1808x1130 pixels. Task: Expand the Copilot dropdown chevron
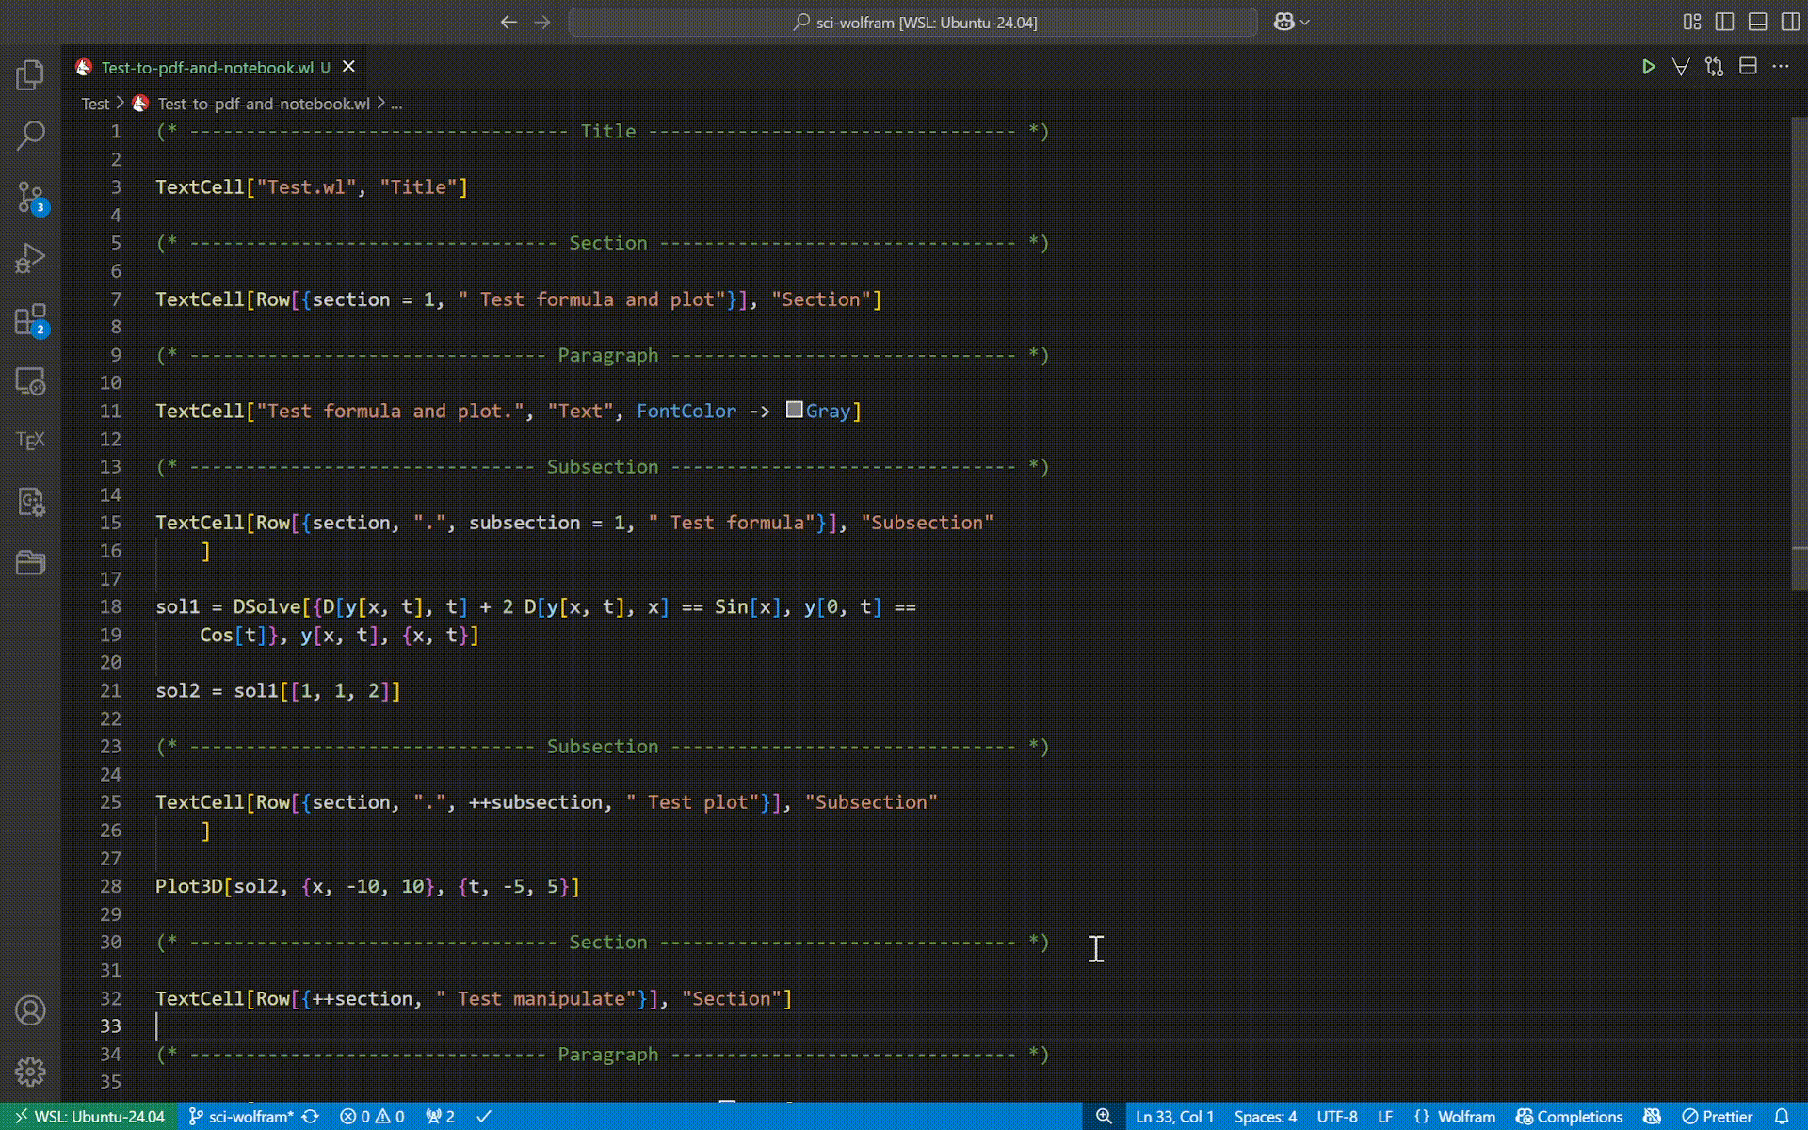[x=1305, y=22]
